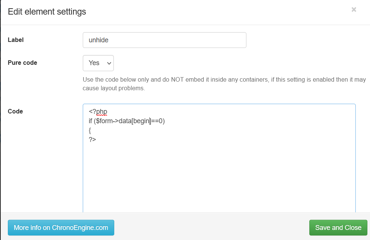Click the "Code" field caption
The height and width of the screenshot is (240, 370).
pos(15,112)
